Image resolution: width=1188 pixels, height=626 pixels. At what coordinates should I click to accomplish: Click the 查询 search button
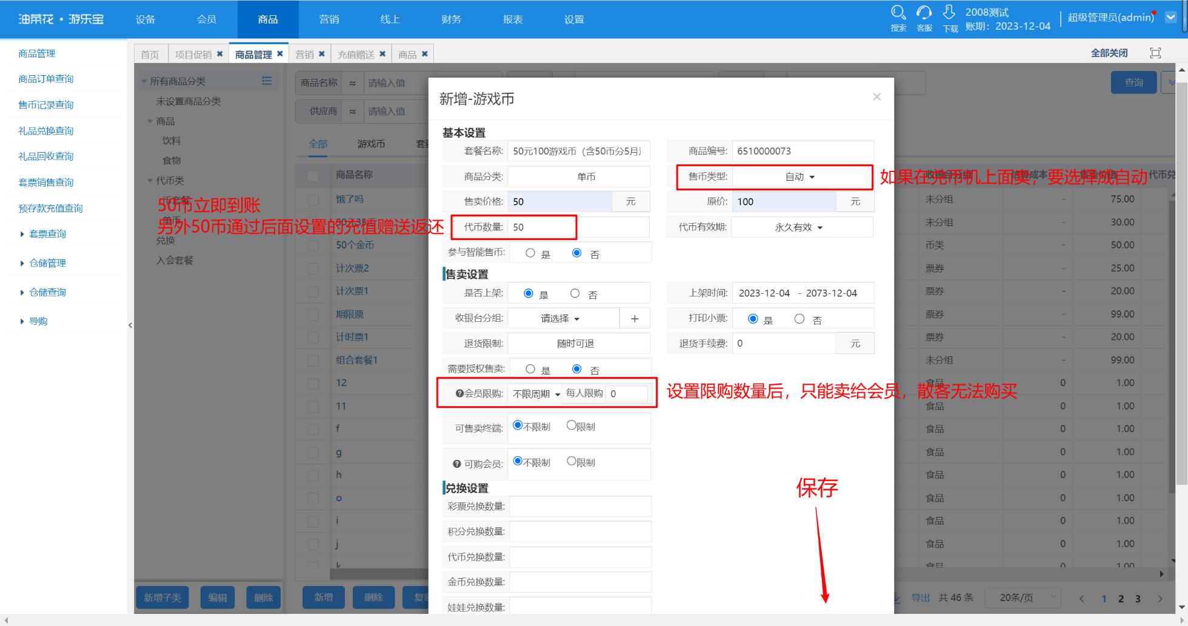coord(1133,82)
